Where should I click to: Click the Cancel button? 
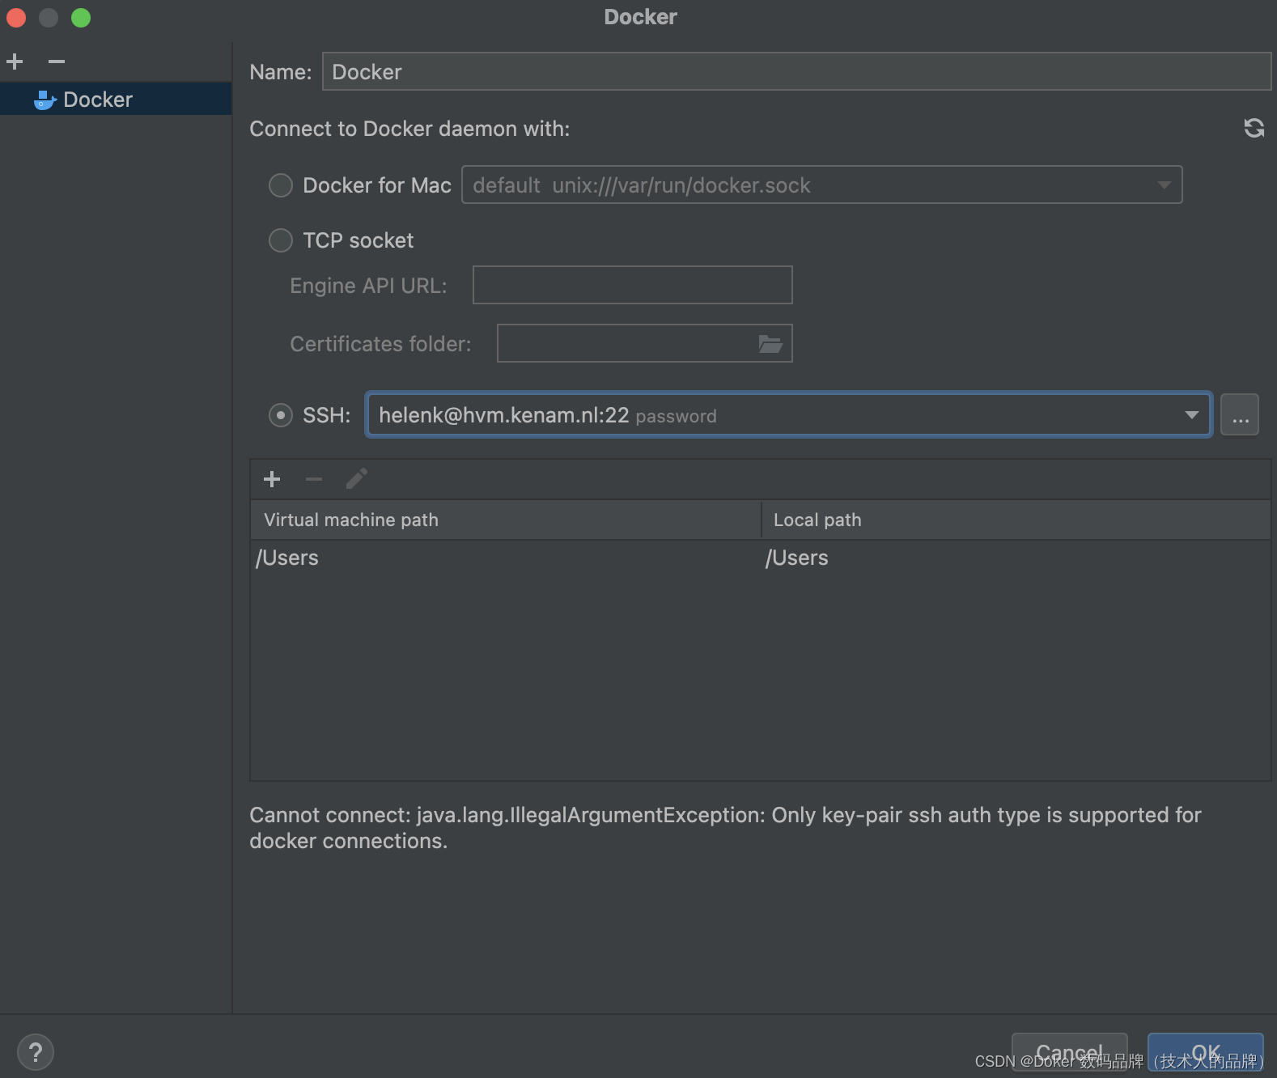tap(1069, 1052)
